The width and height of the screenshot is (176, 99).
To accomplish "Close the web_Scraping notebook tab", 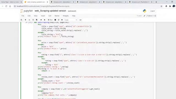I will (47, 2).
